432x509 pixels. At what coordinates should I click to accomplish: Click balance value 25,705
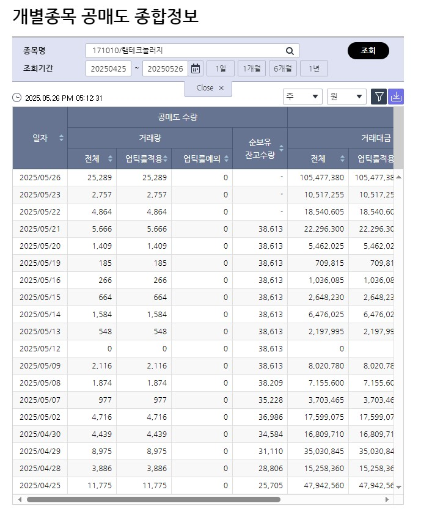[x=270, y=486]
